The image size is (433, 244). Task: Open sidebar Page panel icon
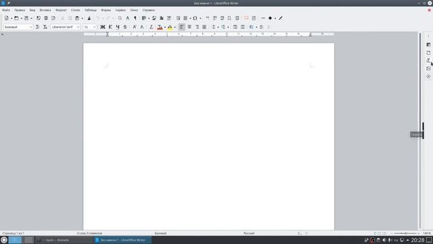pyautogui.click(x=428, y=53)
